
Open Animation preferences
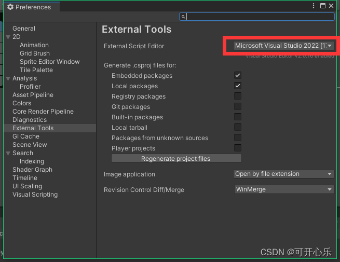tap(34, 45)
